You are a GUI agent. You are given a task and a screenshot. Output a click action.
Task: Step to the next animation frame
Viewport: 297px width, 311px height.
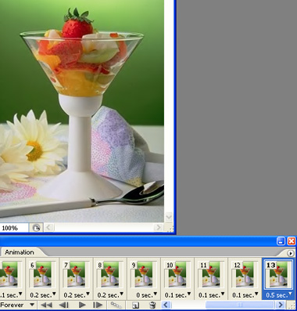click(x=98, y=305)
